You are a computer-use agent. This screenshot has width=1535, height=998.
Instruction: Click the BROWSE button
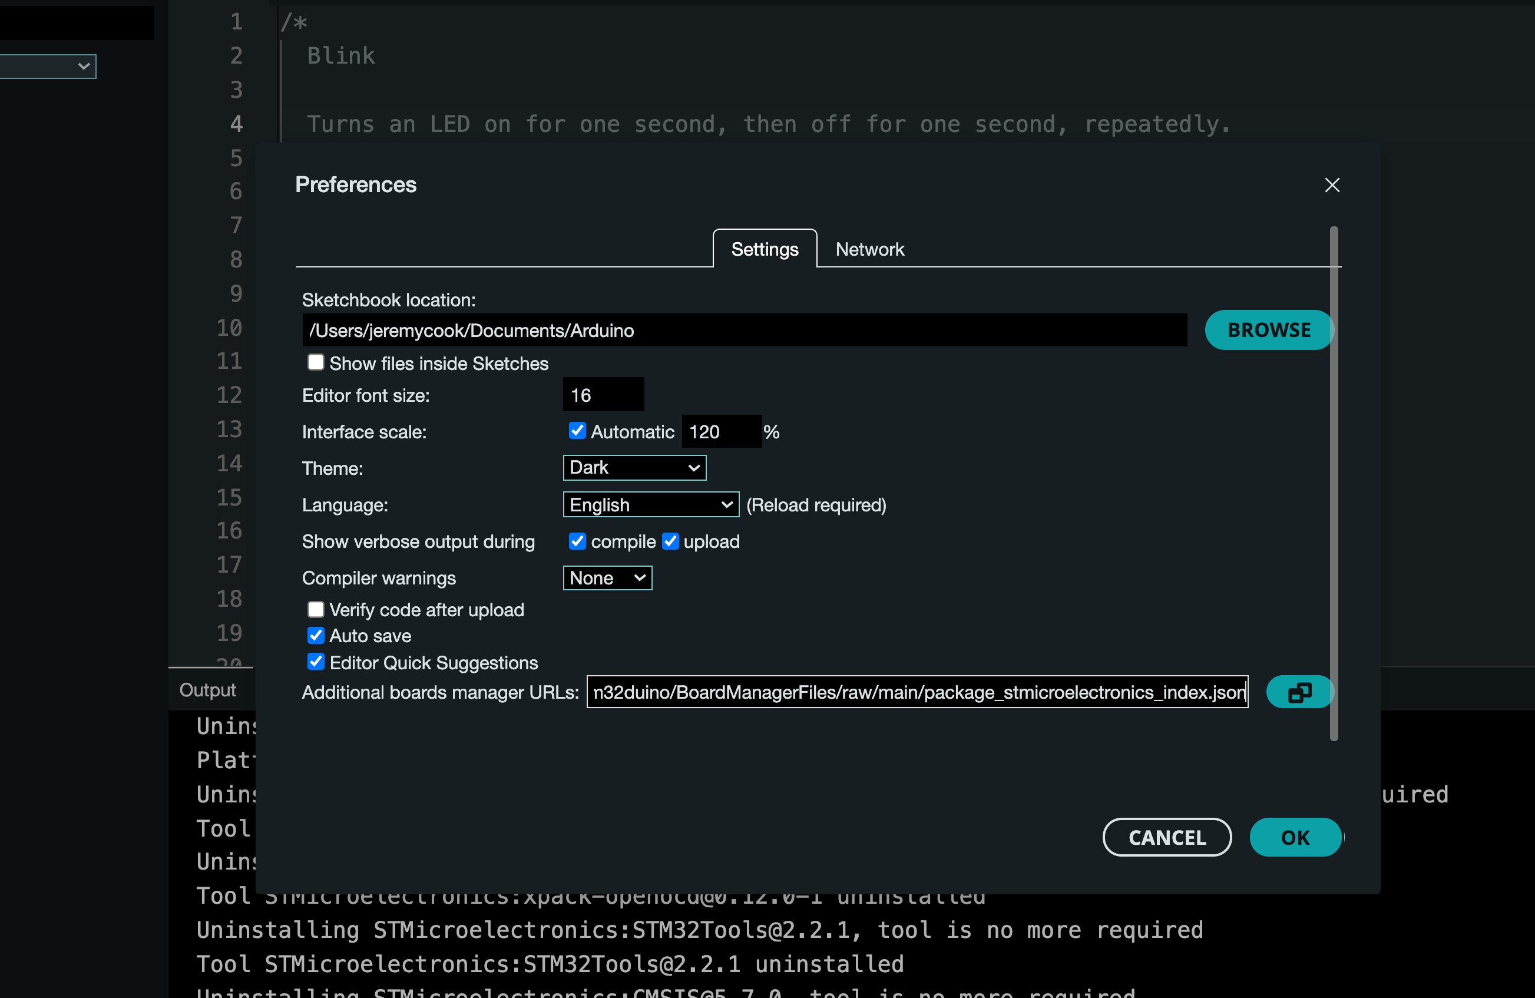click(x=1268, y=330)
